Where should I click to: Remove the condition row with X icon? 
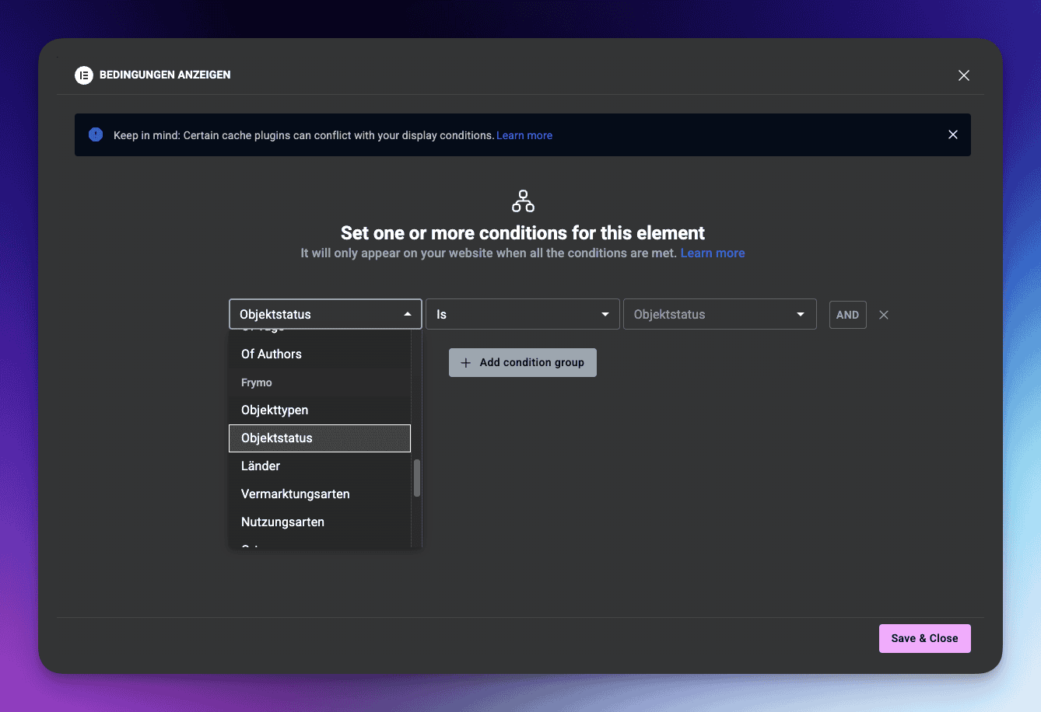883,315
